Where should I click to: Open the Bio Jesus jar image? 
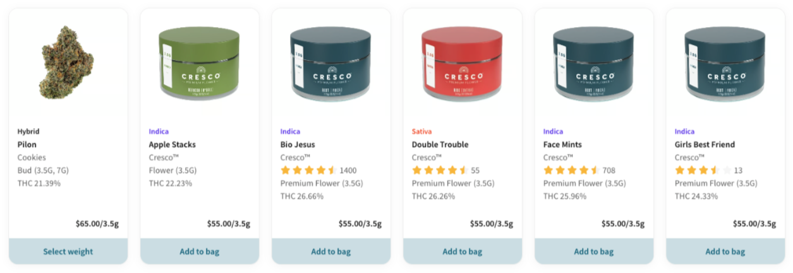point(331,63)
